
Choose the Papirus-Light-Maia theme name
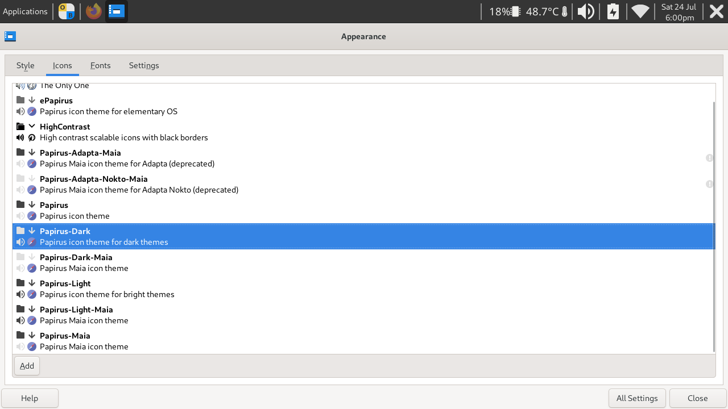(x=76, y=310)
